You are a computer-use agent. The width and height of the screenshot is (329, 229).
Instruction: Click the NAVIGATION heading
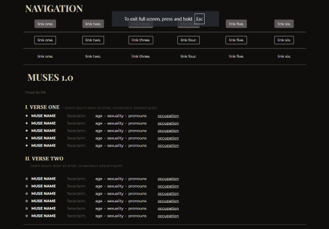(54, 9)
